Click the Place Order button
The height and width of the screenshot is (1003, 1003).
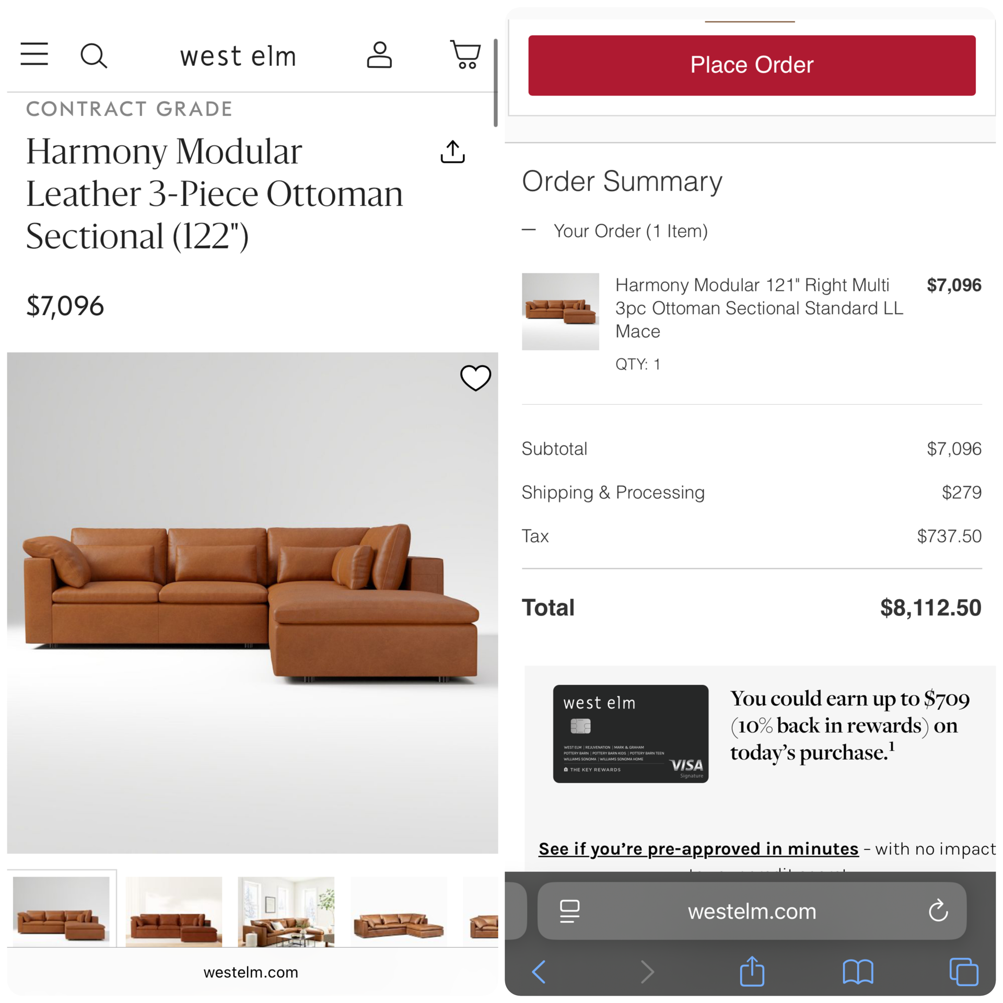(x=751, y=65)
